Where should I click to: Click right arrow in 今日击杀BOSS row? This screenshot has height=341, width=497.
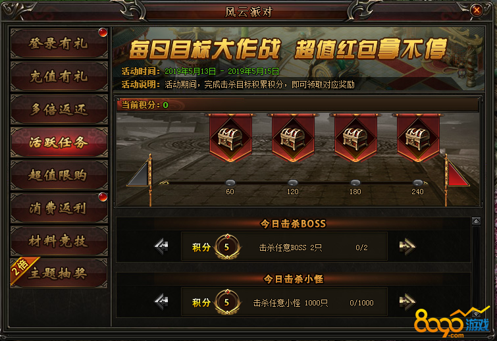pyautogui.click(x=407, y=246)
